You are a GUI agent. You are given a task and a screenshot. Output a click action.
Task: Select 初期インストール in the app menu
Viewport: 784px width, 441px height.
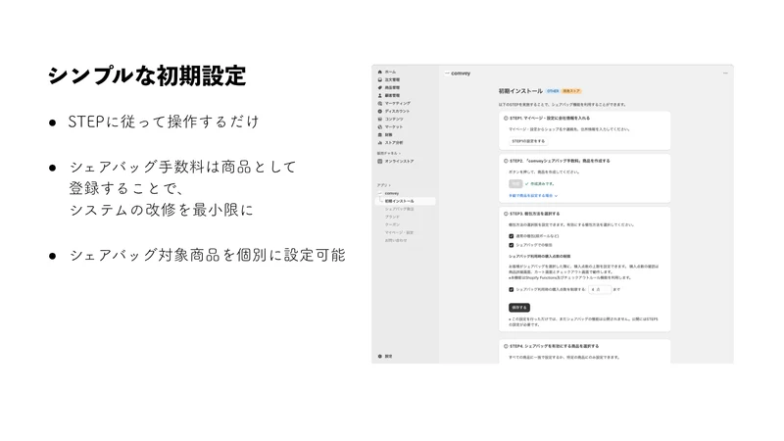point(405,201)
